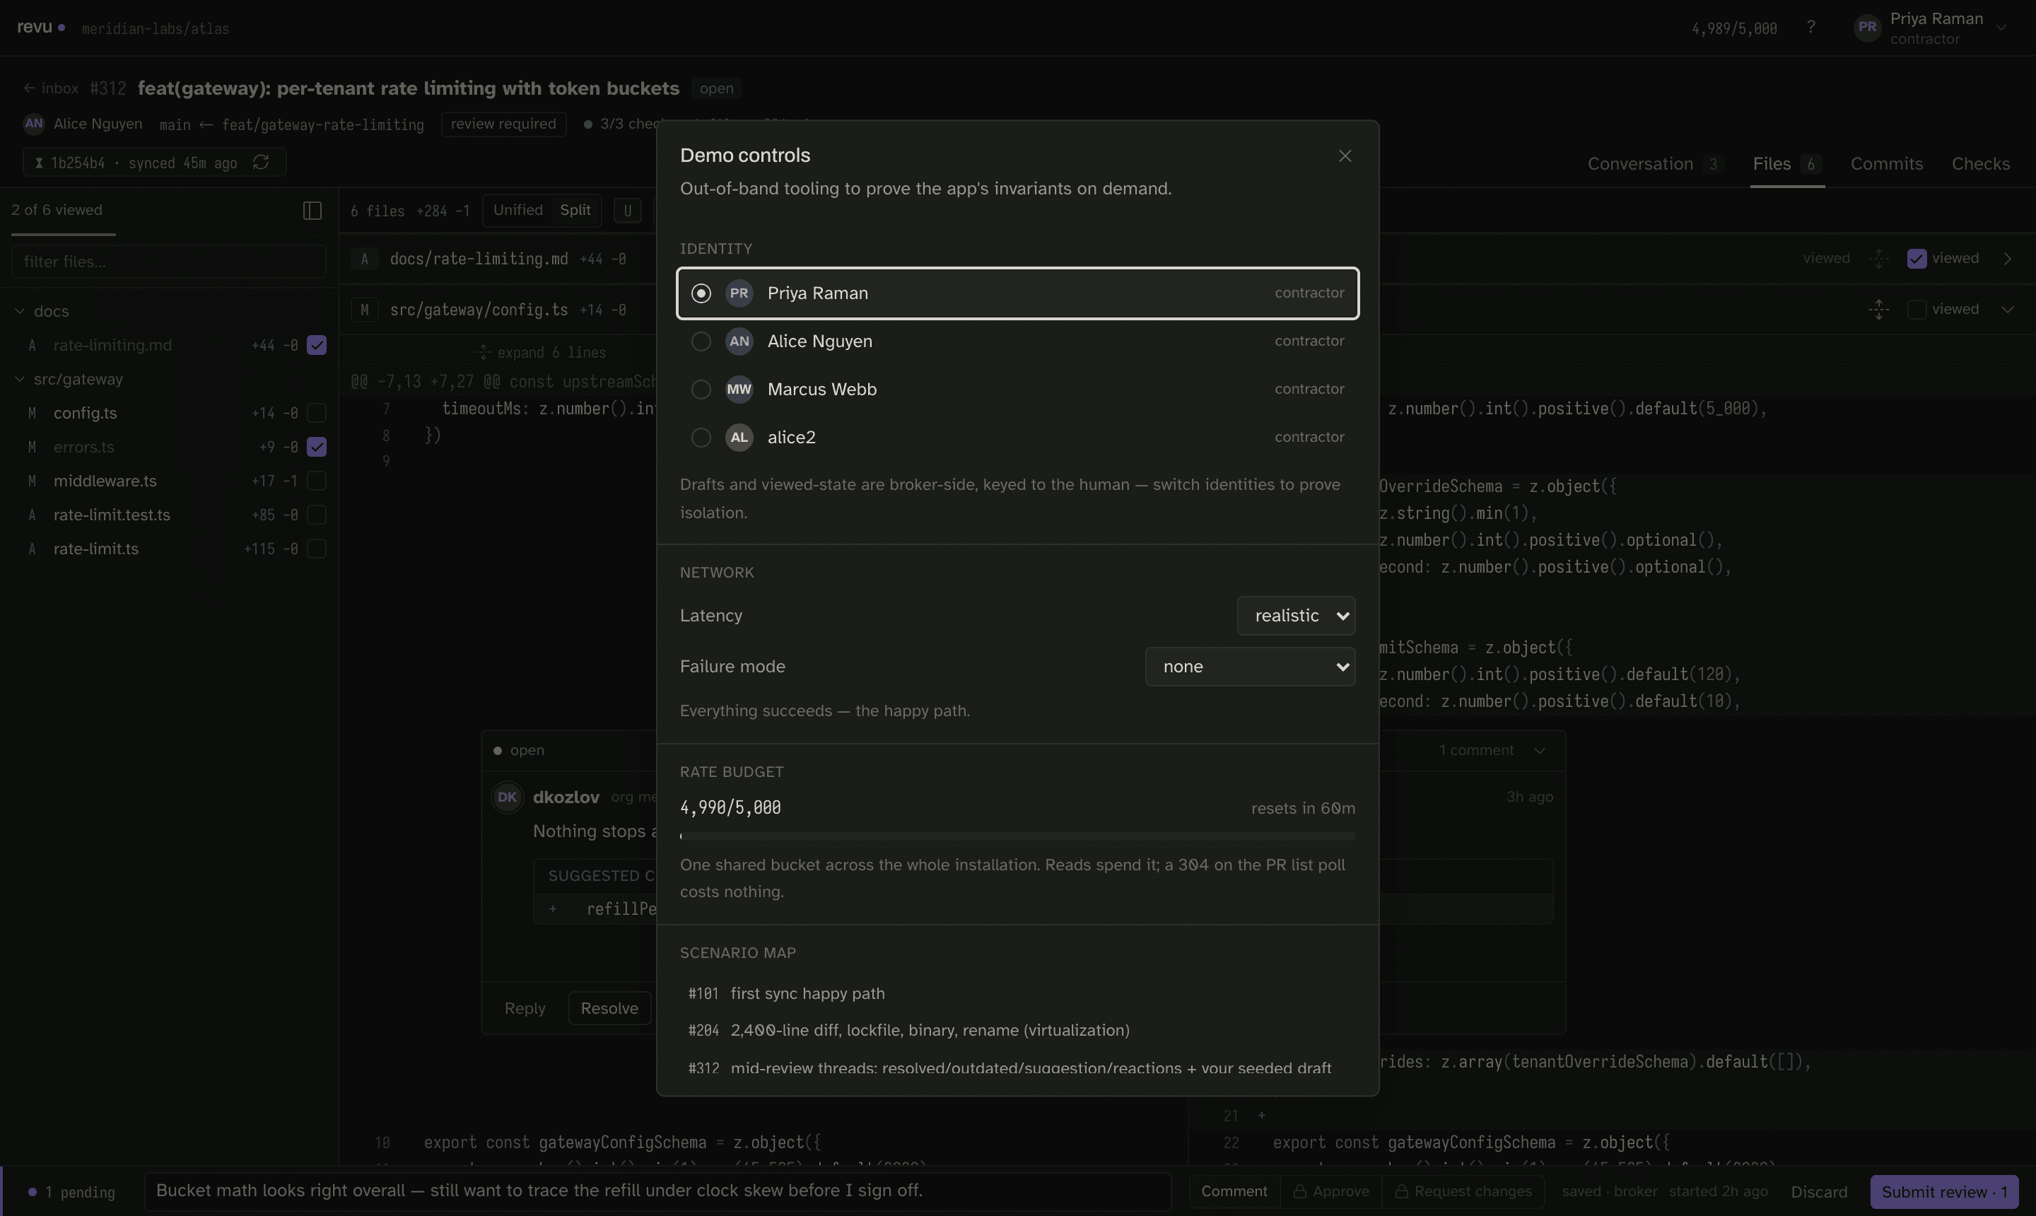Switch to Commits tab
This screenshot has width=2036, height=1216.
[x=1886, y=164]
